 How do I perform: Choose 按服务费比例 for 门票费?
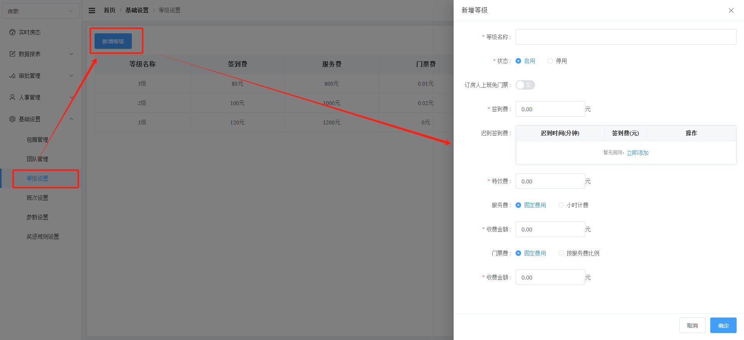[561, 253]
